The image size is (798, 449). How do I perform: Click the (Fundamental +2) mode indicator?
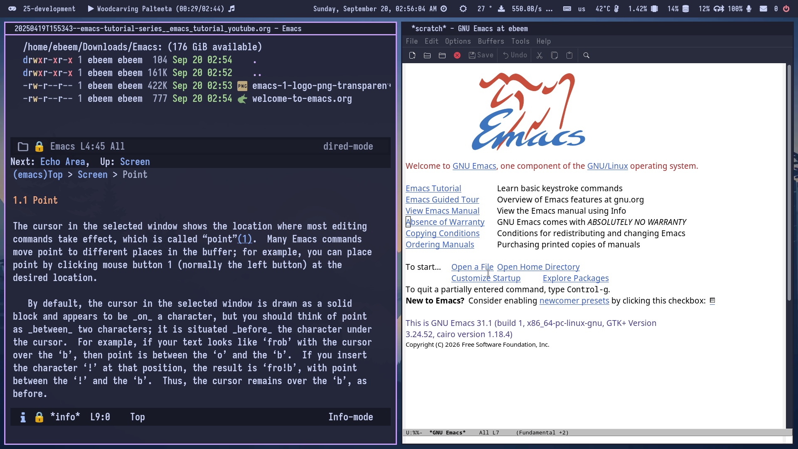click(x=542, y=433)
